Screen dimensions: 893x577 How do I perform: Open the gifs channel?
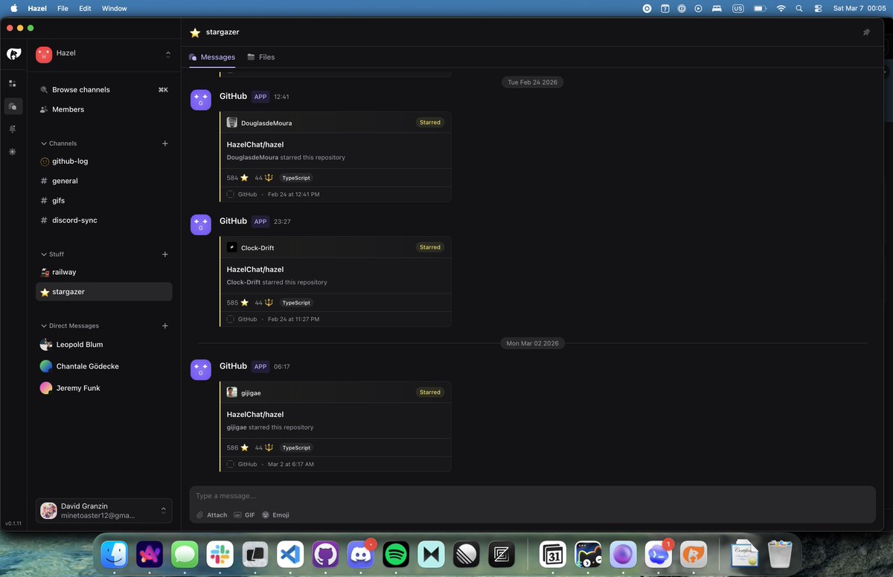(x=104, y=201)
